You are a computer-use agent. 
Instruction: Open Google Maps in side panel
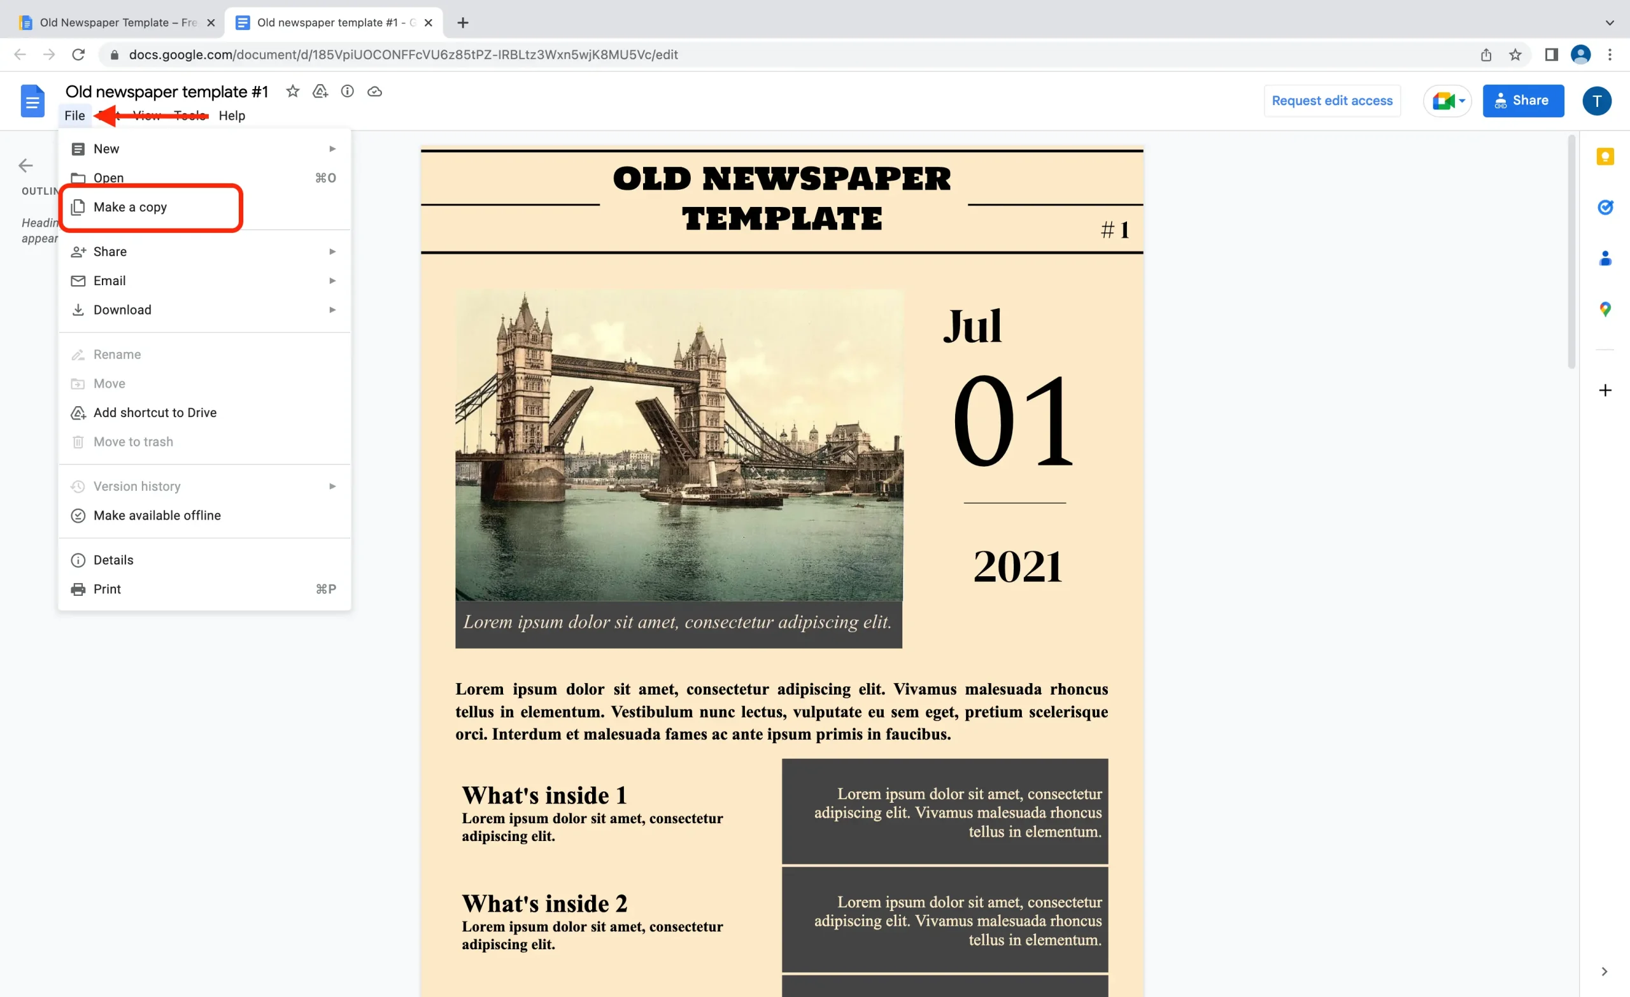pyautogui.click(x=1606, y=308)
